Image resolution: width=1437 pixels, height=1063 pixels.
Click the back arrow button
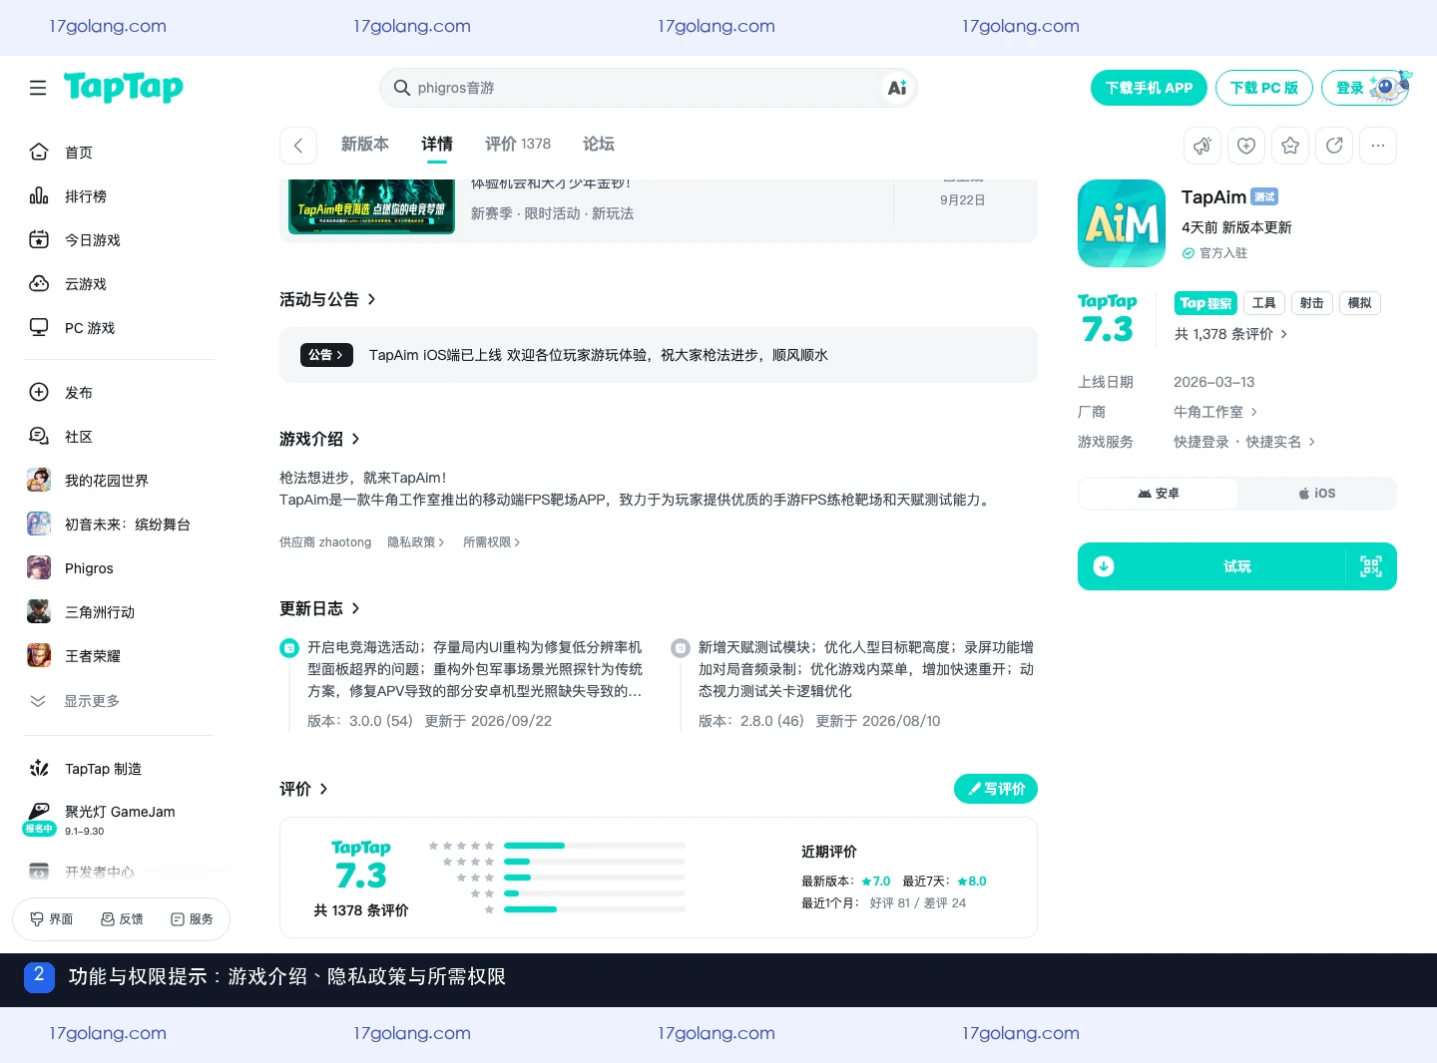298,146
